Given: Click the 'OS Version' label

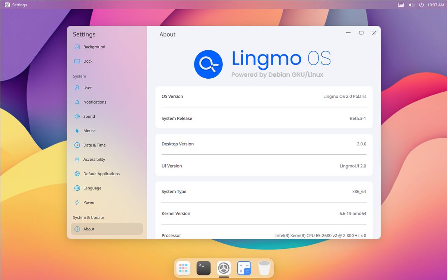Looking at the screenshot, I should tap(172, 97).
